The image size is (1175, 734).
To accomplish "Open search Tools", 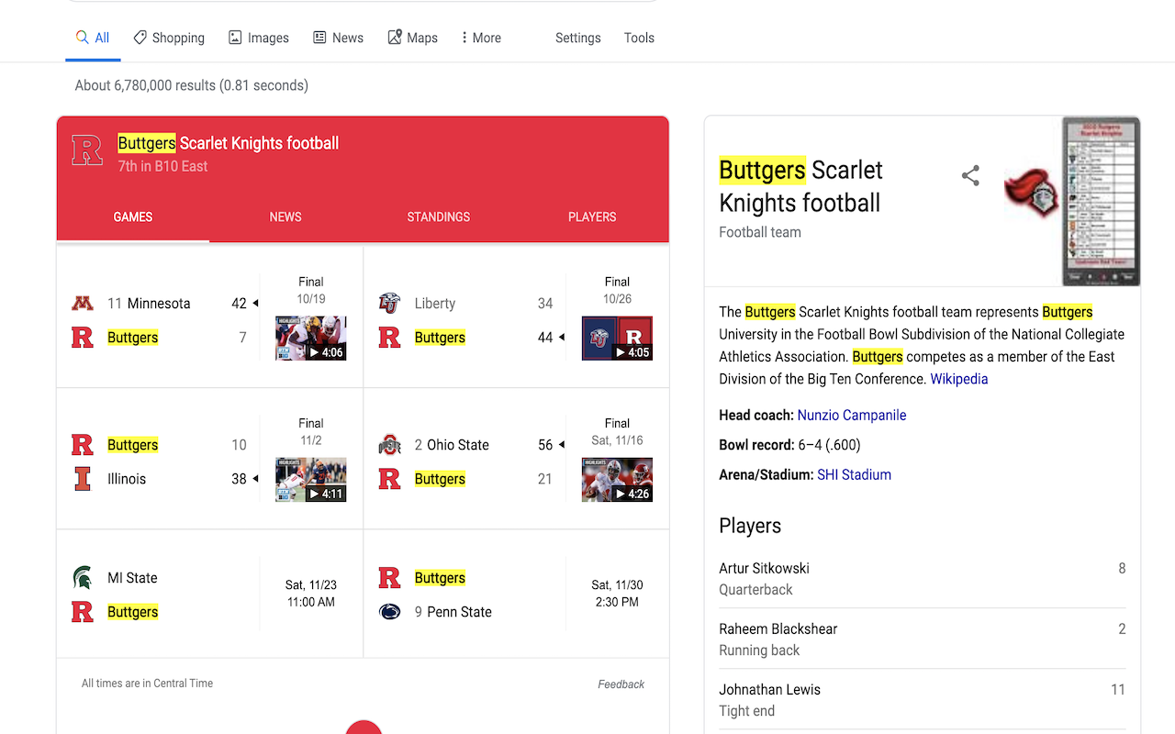I will 639,38.
